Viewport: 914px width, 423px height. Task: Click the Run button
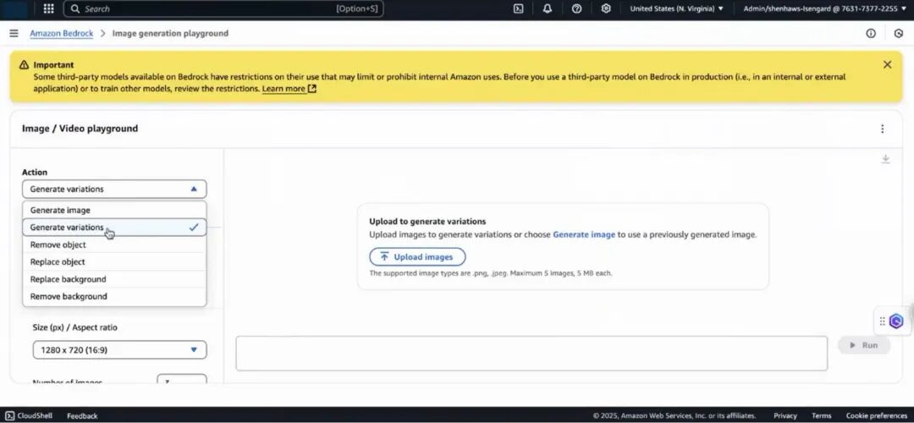coord(864,345)
